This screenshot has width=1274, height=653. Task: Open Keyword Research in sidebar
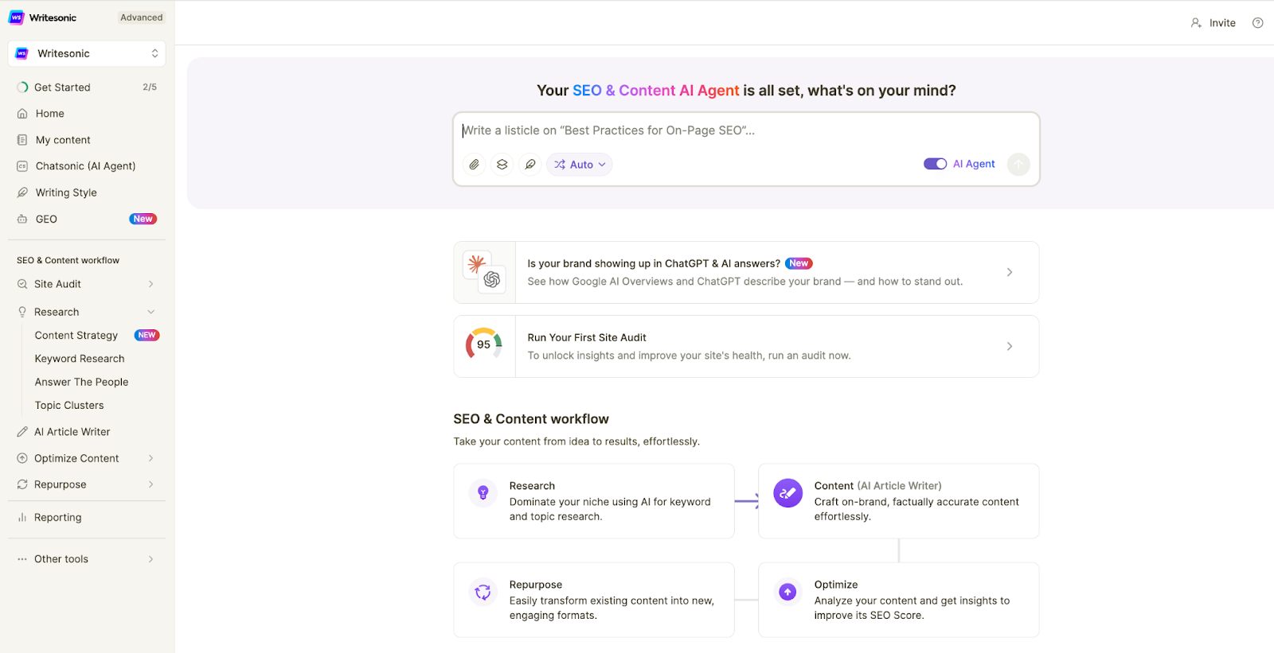pyautogui.click(x=80, y=359)
